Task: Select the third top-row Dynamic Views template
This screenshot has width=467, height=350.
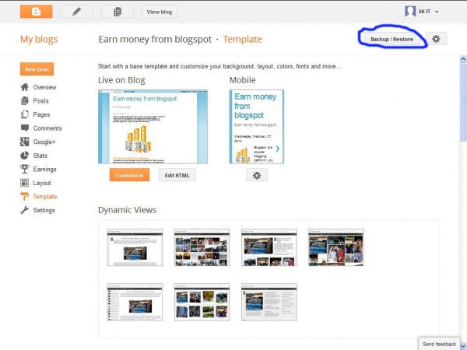Action: (269, 247)
